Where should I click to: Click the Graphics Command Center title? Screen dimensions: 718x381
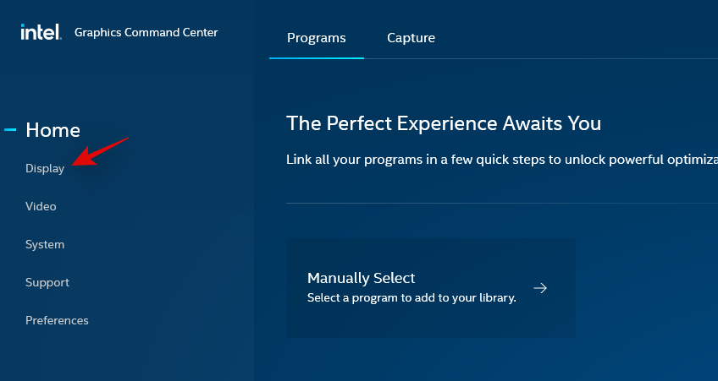click(146, 33)
